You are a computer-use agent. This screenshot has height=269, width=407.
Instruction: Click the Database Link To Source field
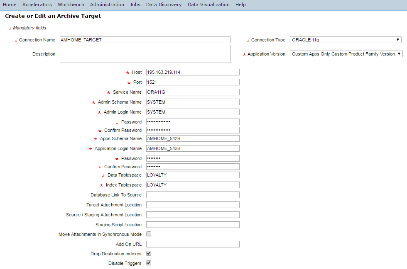(193, 195)
